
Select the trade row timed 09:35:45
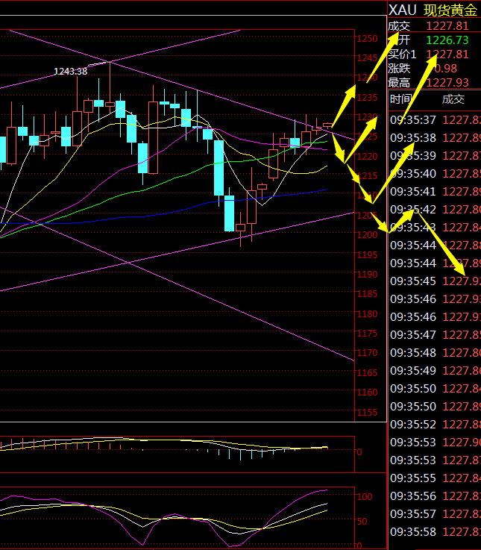(x=435, y=281)
